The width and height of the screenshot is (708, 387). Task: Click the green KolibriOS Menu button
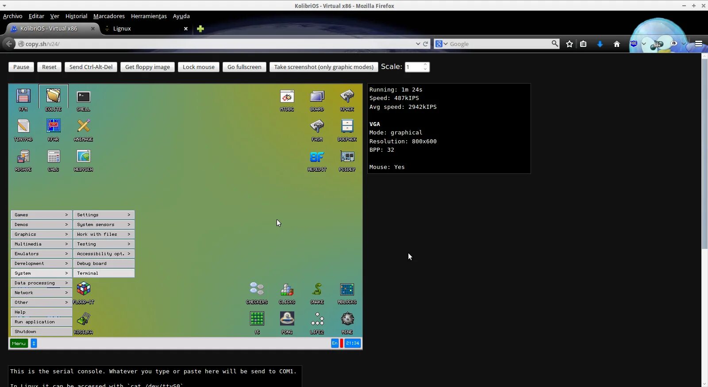tap(19, 343)
